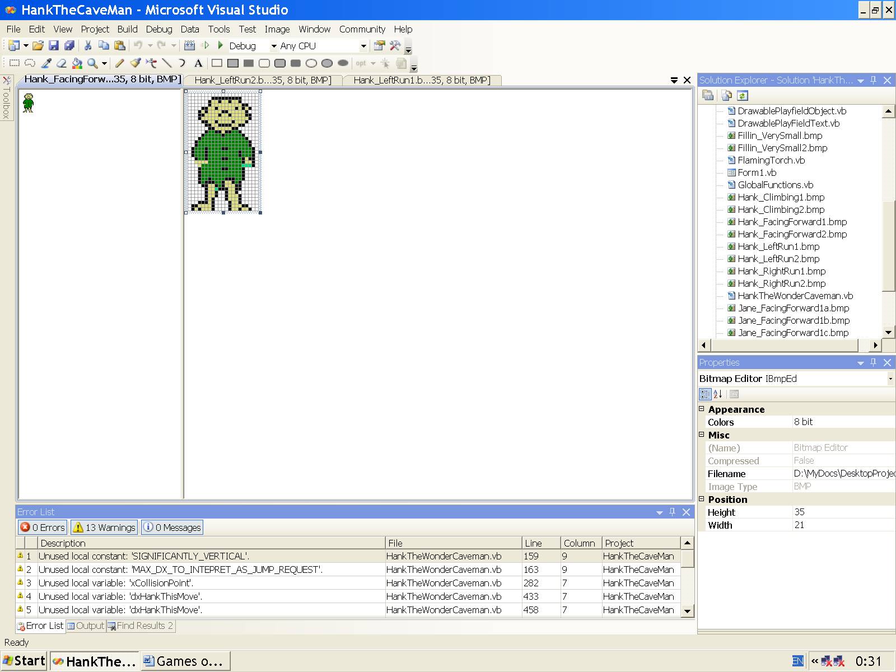The image size is (896, 672).
Task: Choose the Text tool
Action: [x=198, y=63]
